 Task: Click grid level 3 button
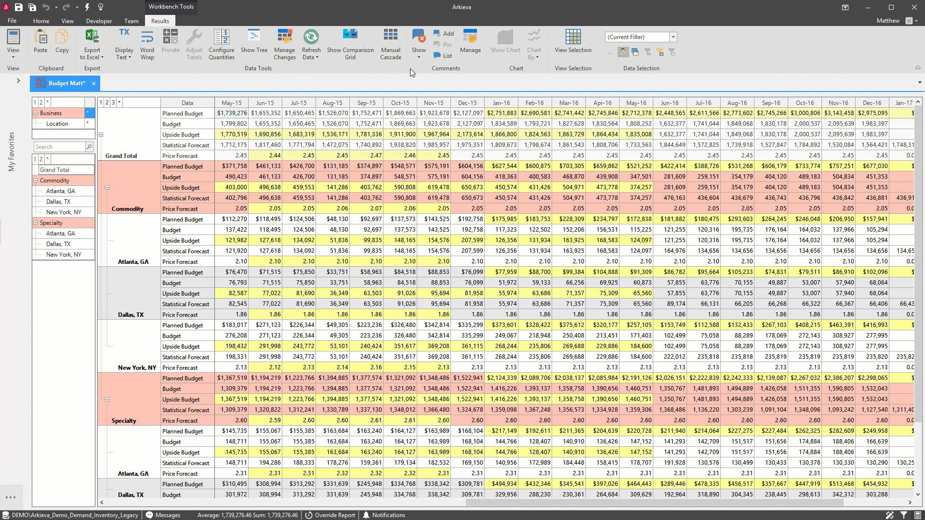pyautogui.click(x=113, y=103)
